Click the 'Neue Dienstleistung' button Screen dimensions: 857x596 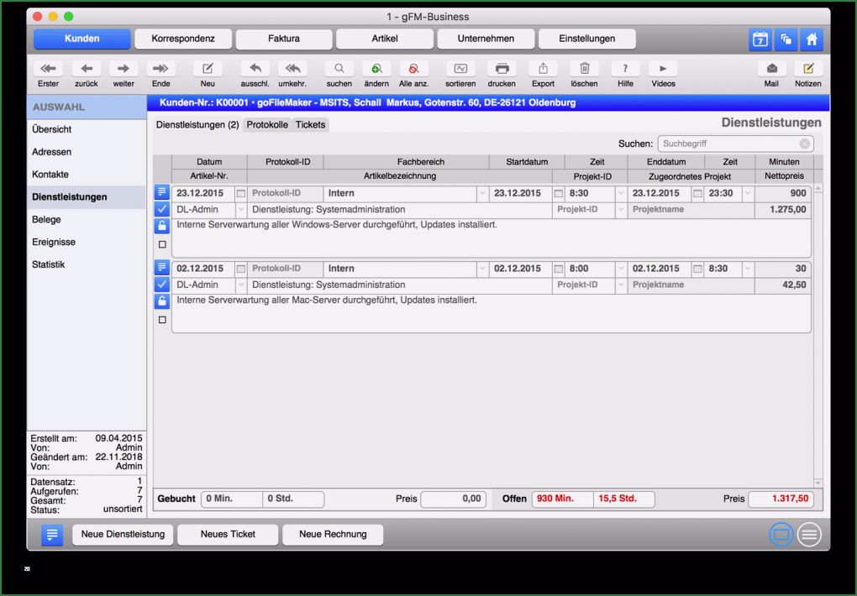[x=123, y=534]
